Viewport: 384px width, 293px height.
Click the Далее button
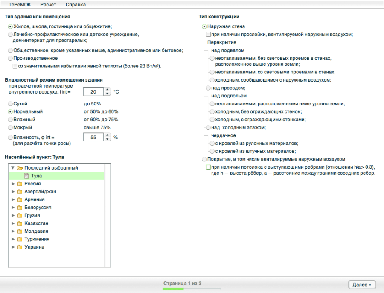pyautogui.click(x=362, y=284)
